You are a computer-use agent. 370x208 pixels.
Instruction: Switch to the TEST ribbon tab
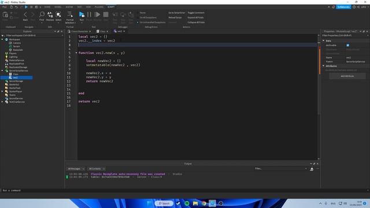80,7
